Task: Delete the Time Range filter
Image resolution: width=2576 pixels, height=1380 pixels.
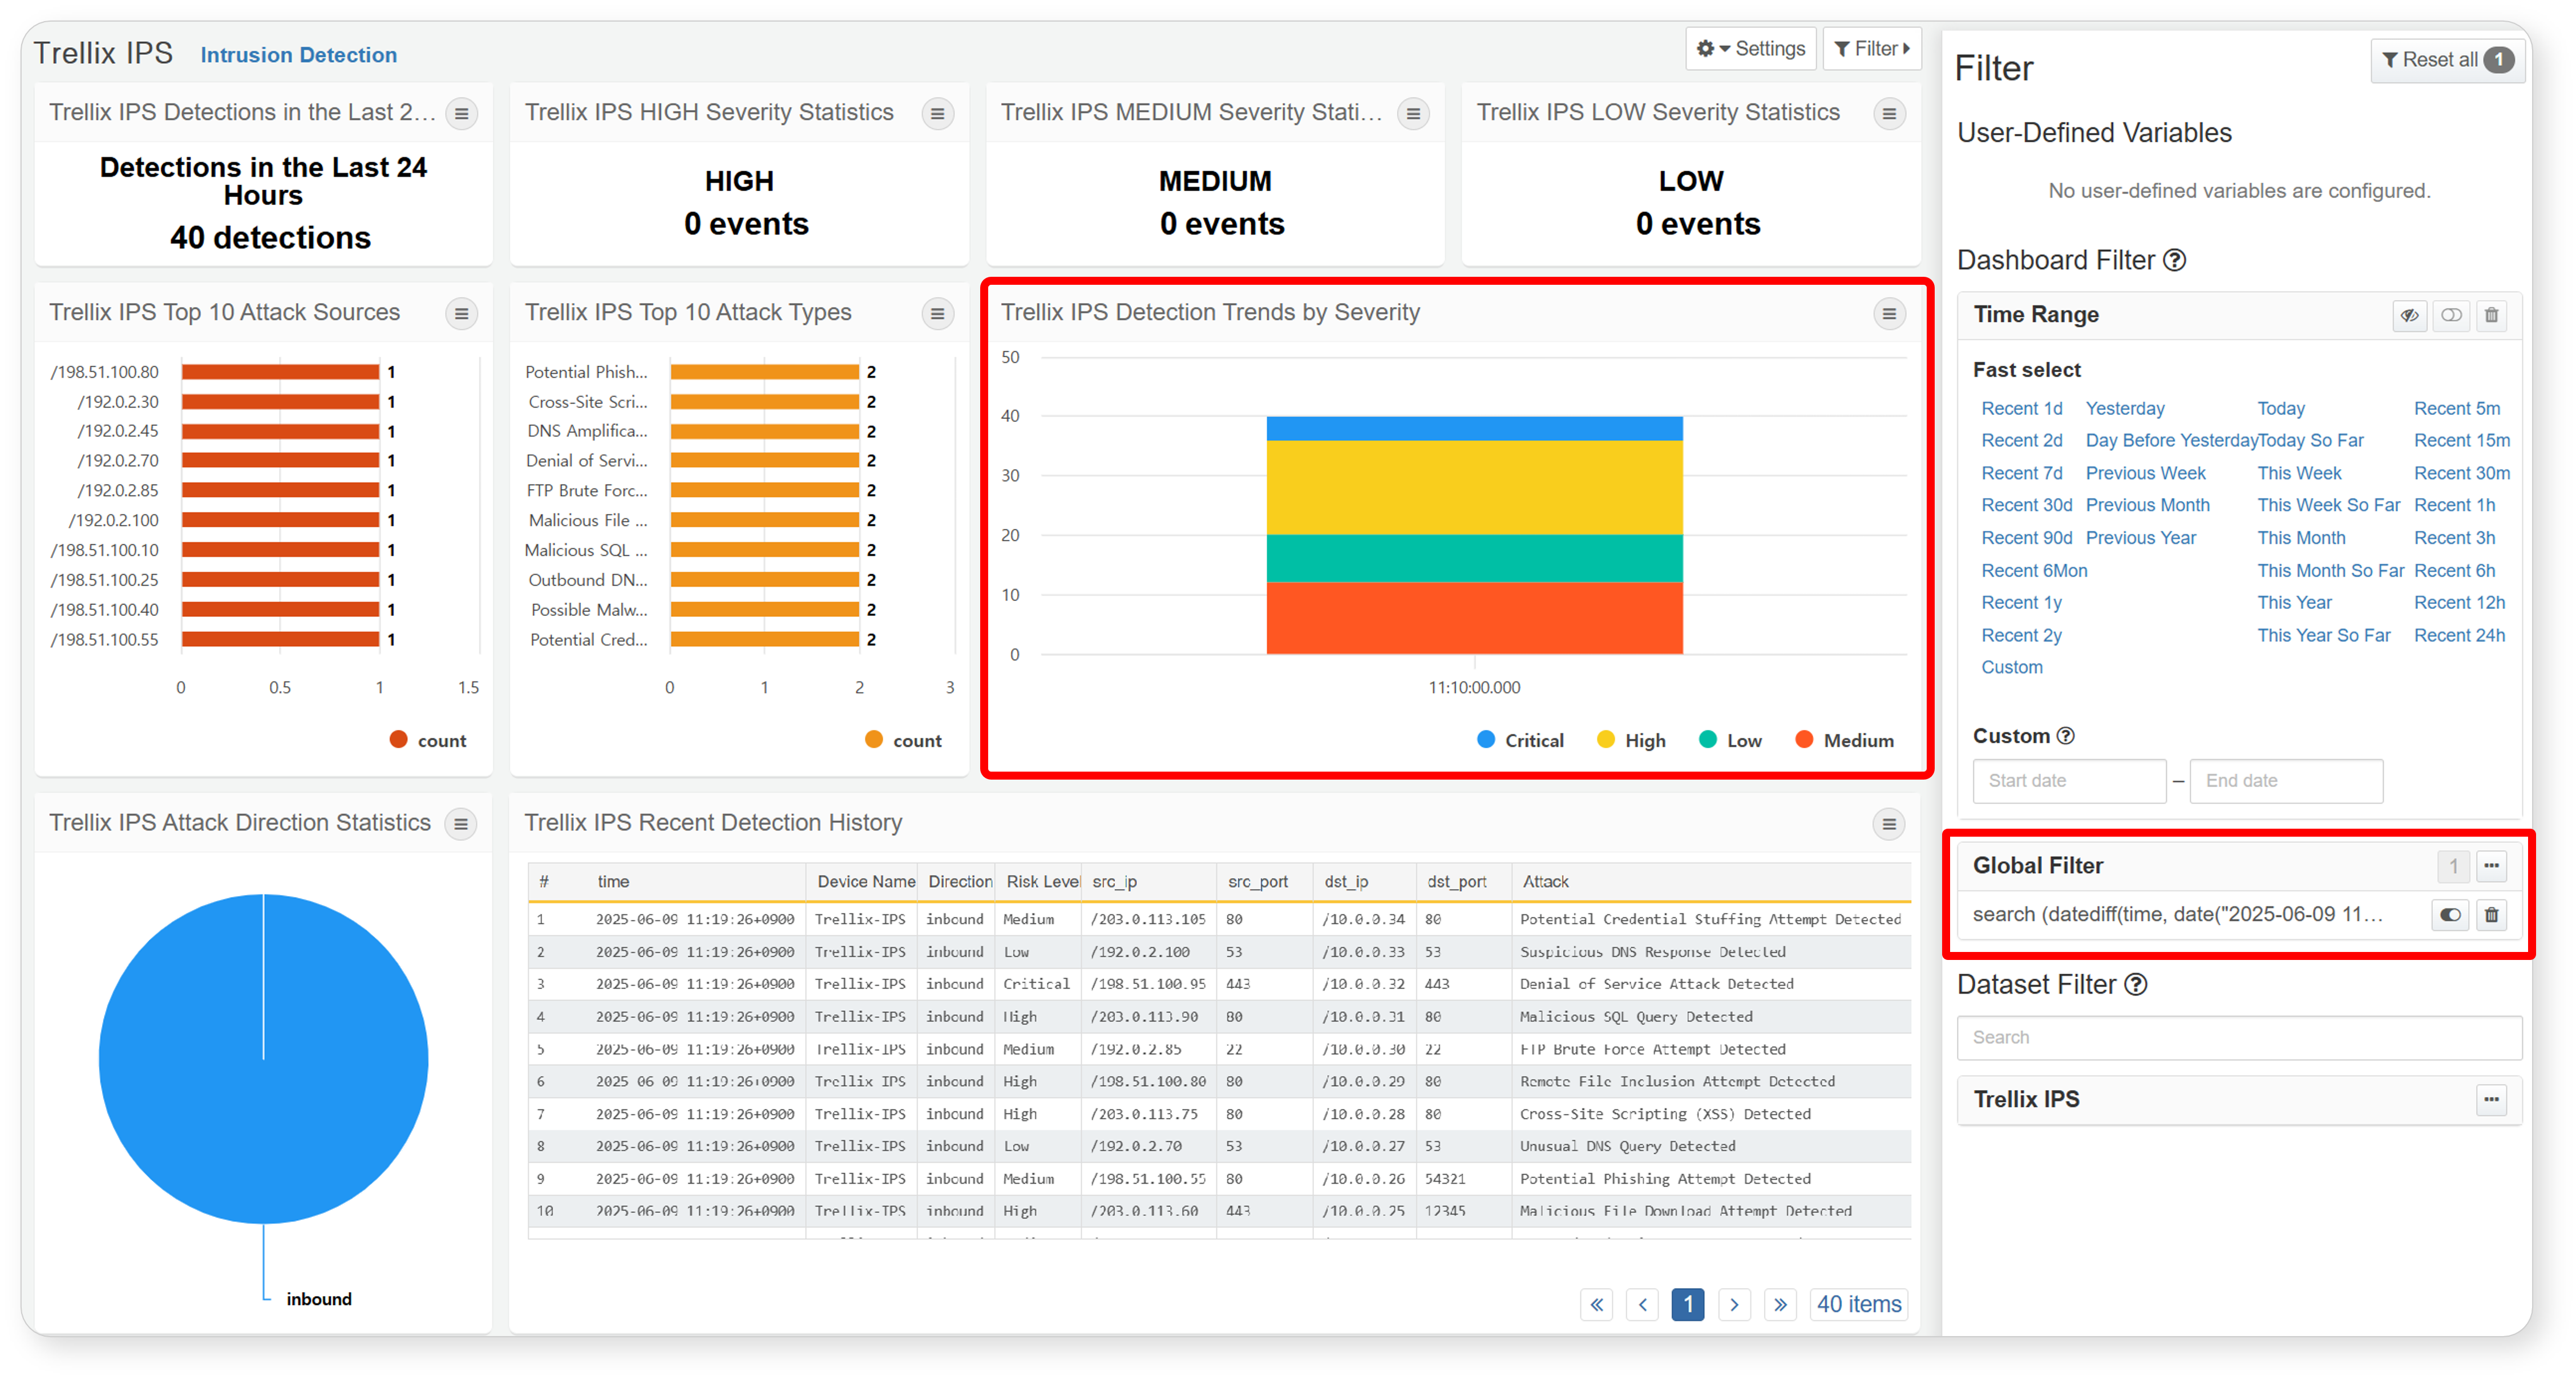Action: coord(2492,316)
